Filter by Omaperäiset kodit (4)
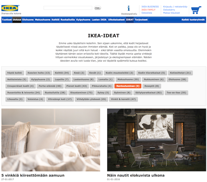207x182 pixels. click(x=20, y=86)
